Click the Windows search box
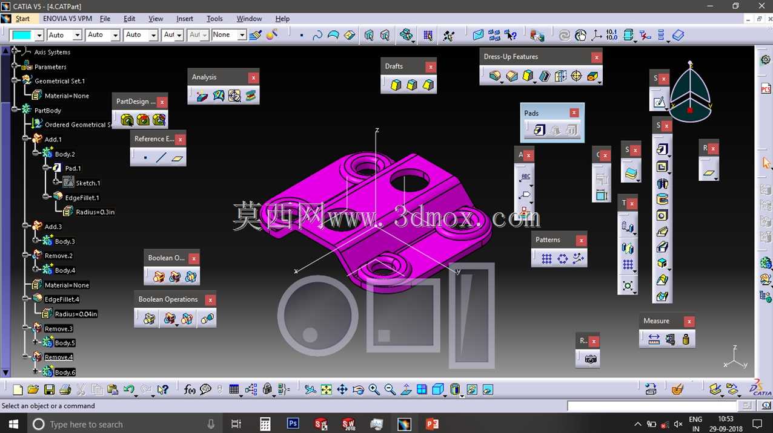 (125, 424)
